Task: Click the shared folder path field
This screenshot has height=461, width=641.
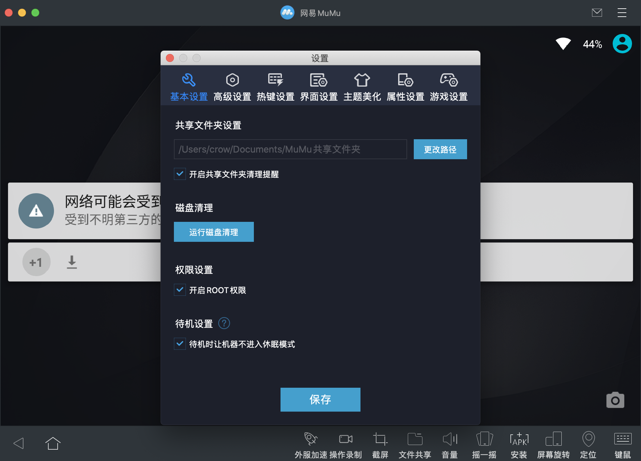Action: pyautogui.click(x=290, y=149)
